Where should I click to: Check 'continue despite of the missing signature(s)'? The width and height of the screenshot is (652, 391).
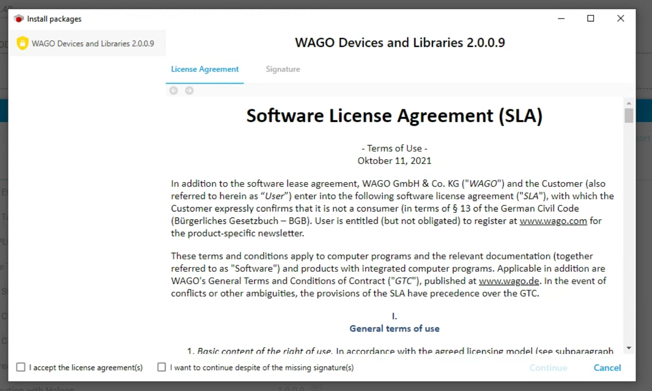point(162,368)
